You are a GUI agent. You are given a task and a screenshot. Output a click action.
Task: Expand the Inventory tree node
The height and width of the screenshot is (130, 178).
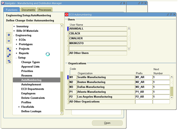click(x=14, y=26)
